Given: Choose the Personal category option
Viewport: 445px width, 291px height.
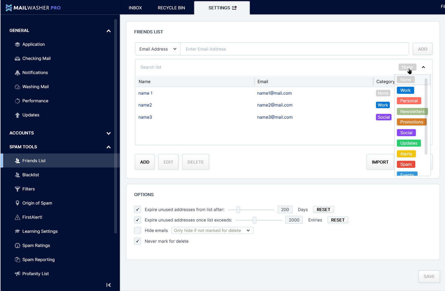Looking at the screenshot, I should tap(409, 101).
